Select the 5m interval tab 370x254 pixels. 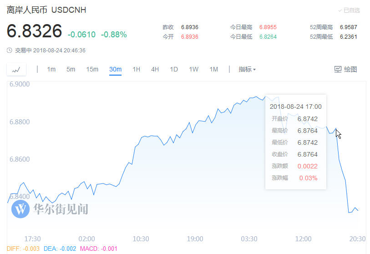tap(71, 70)
